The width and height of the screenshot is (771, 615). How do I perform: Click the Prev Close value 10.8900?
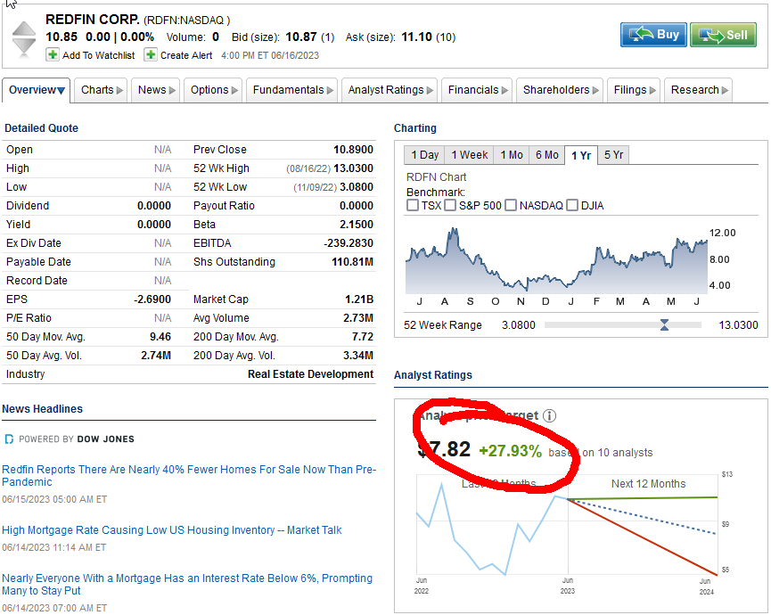353,150
